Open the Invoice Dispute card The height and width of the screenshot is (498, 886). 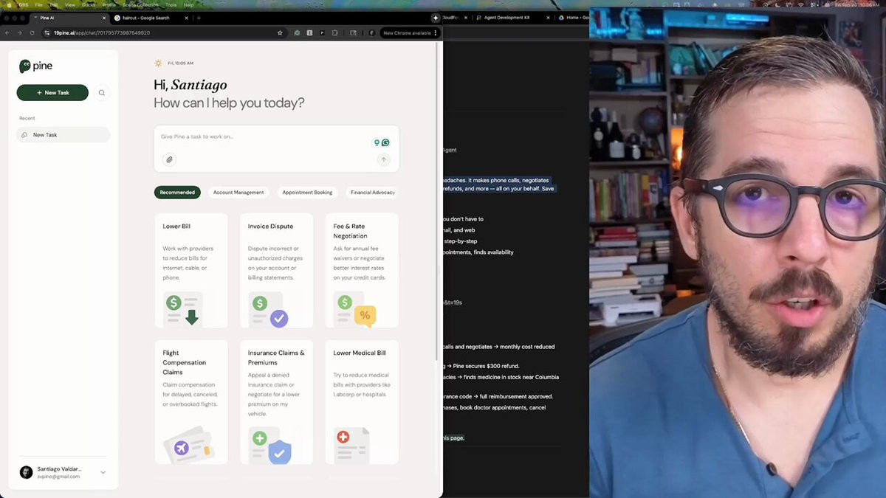[x=276, y=271]
